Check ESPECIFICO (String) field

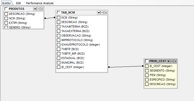tap(147, 80)
